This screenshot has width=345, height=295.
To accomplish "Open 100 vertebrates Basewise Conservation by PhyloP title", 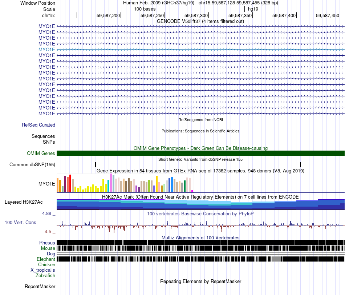I will [x=200, y=214].
